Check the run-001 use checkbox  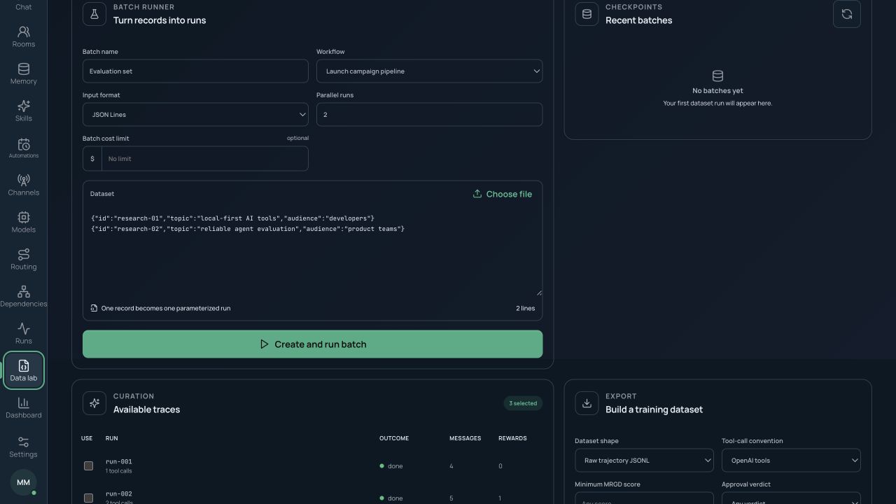click(x=88, y=465)
